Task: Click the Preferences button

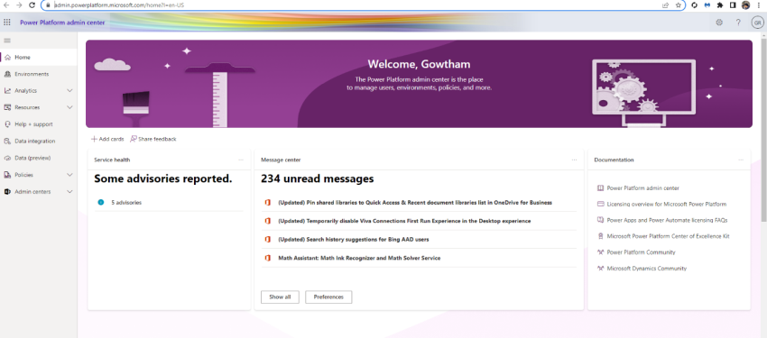Action: [328, 297]
